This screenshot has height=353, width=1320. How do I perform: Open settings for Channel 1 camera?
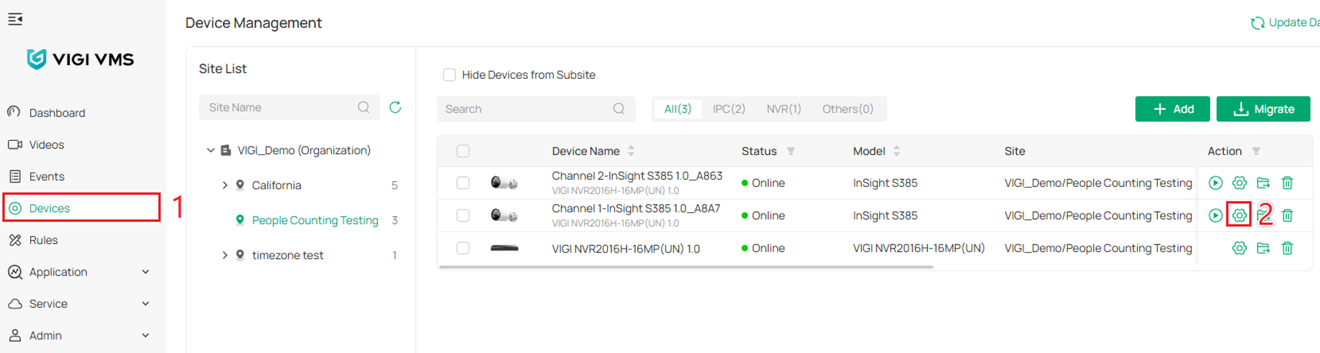(1239, 215)
